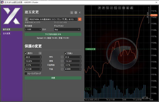Open the 取引数量 0.05 lot dropdown

tap(33, 29)
